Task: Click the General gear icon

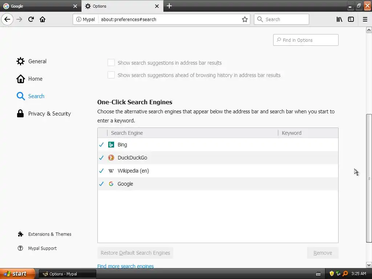Action: pos(20,61)
